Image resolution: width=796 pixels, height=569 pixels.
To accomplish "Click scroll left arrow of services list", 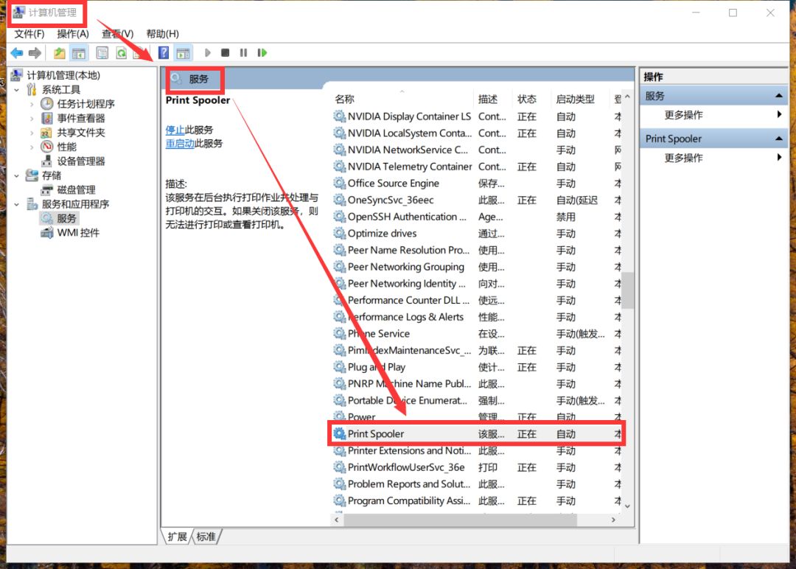I will [x=337, y=520].
